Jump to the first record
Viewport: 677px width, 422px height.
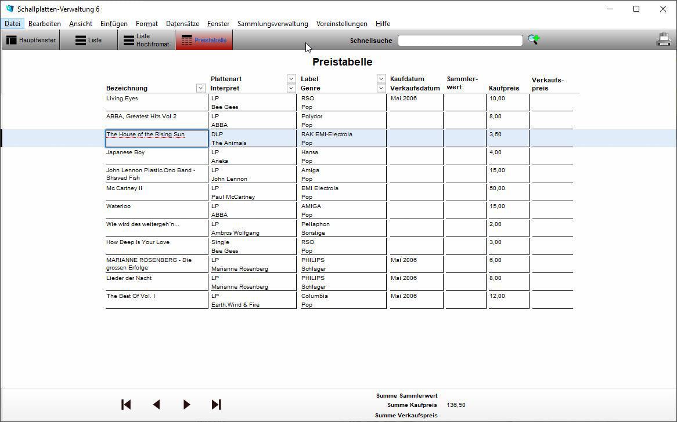(126, 405)
